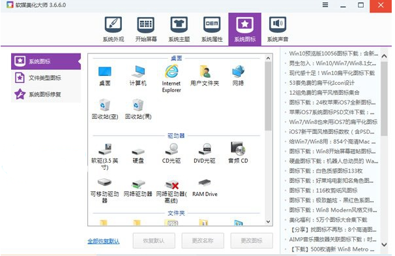This screenshot has height=256, width=395.
Task: Open 图标下载：白色质感图标133枚 link
Action: coord(326,171)
